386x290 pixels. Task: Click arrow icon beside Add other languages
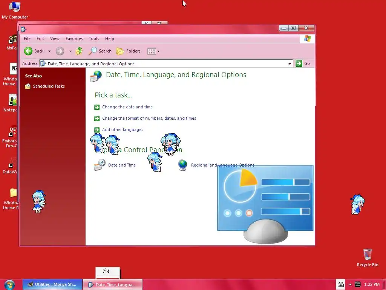point(97,130)
